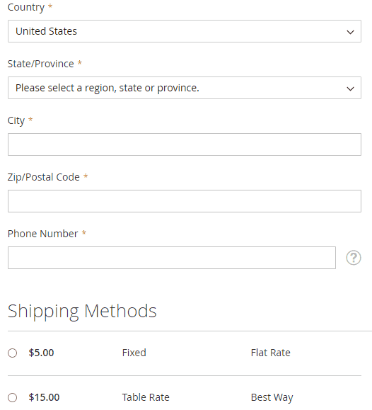Click the $15.00 shipping price
372x410 pixels.
[x=44, y=397]
